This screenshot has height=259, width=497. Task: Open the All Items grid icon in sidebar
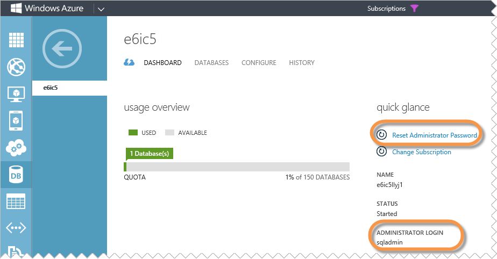pyautogui.click(x=16, y=40)
